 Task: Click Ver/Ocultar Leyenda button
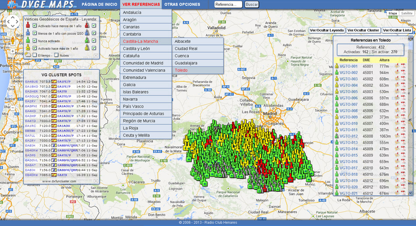pyautogui.click(x=327, y=30)
